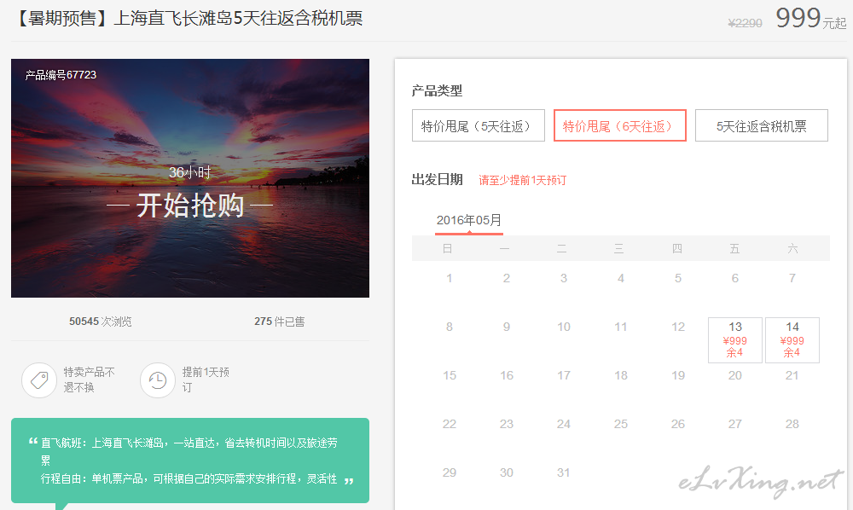Select product type 特价甩尾（6天往返）
853x510 pixels.
coord(619,125)
